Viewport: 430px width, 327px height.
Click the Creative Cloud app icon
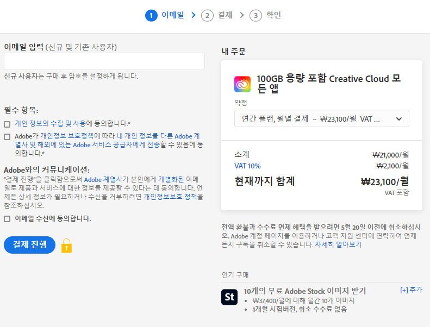pyautogui.click(x=242, y=84)
